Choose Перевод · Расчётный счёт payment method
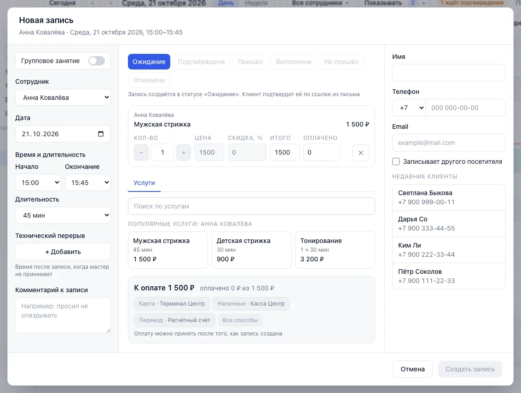The image size is (521, 393). [x=174, y=320]
